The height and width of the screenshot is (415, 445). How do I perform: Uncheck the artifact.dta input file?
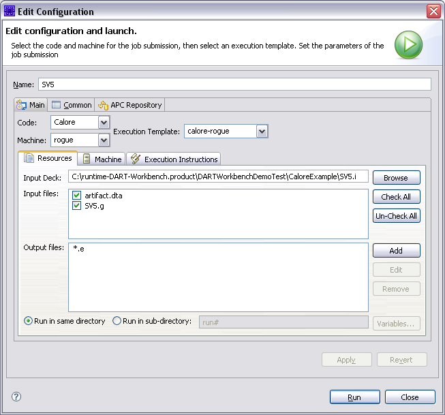[x=76, y=196]
